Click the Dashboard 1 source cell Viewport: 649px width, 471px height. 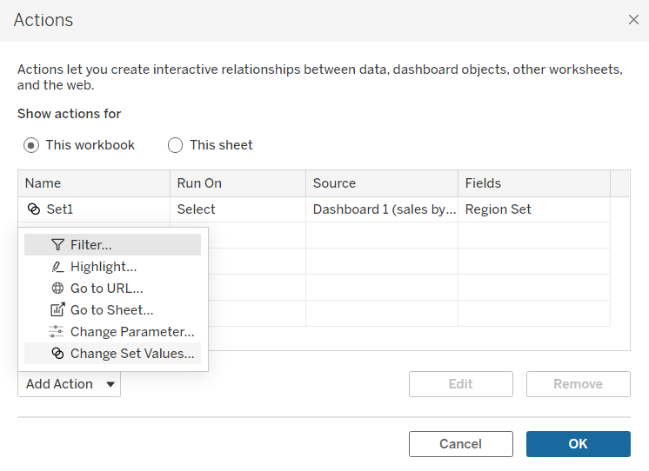384,209
